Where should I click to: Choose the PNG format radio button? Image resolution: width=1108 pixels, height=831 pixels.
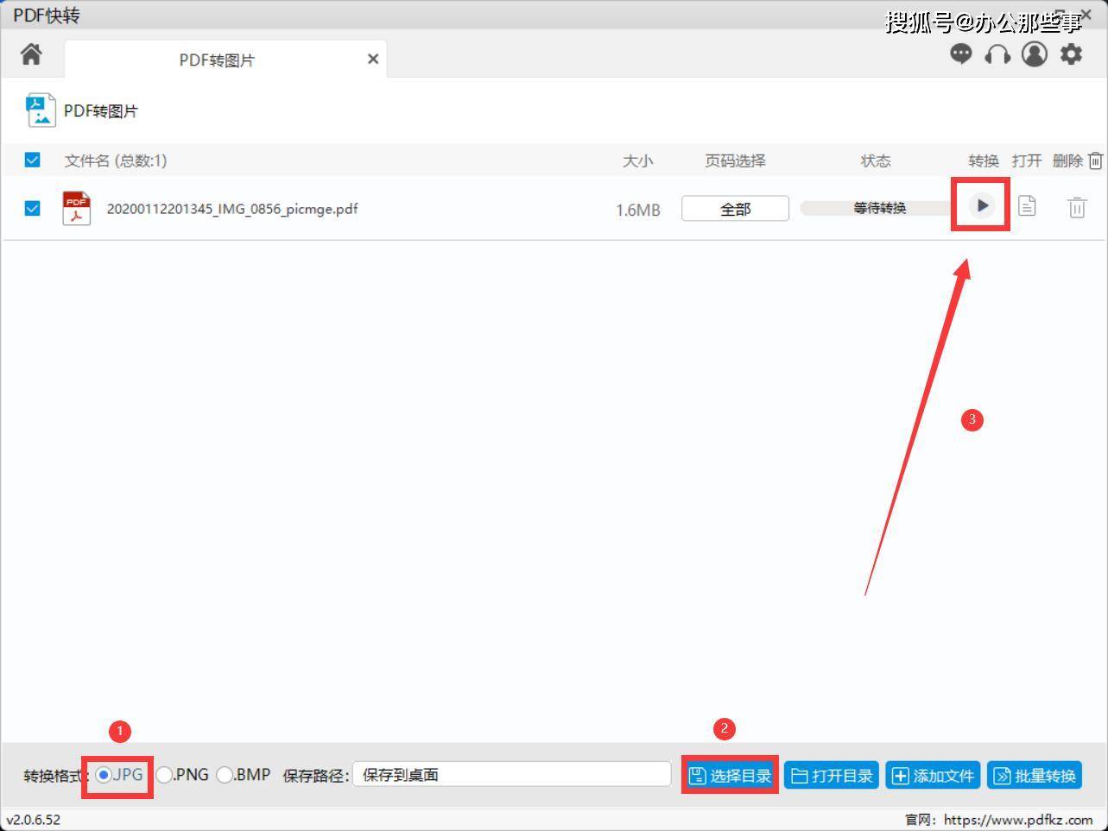[164, 775]
